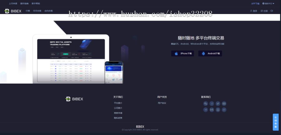Screen dimensions: 281x135
Task: Click the laptop trading platform preview image
Action: (x=71, y=59)
